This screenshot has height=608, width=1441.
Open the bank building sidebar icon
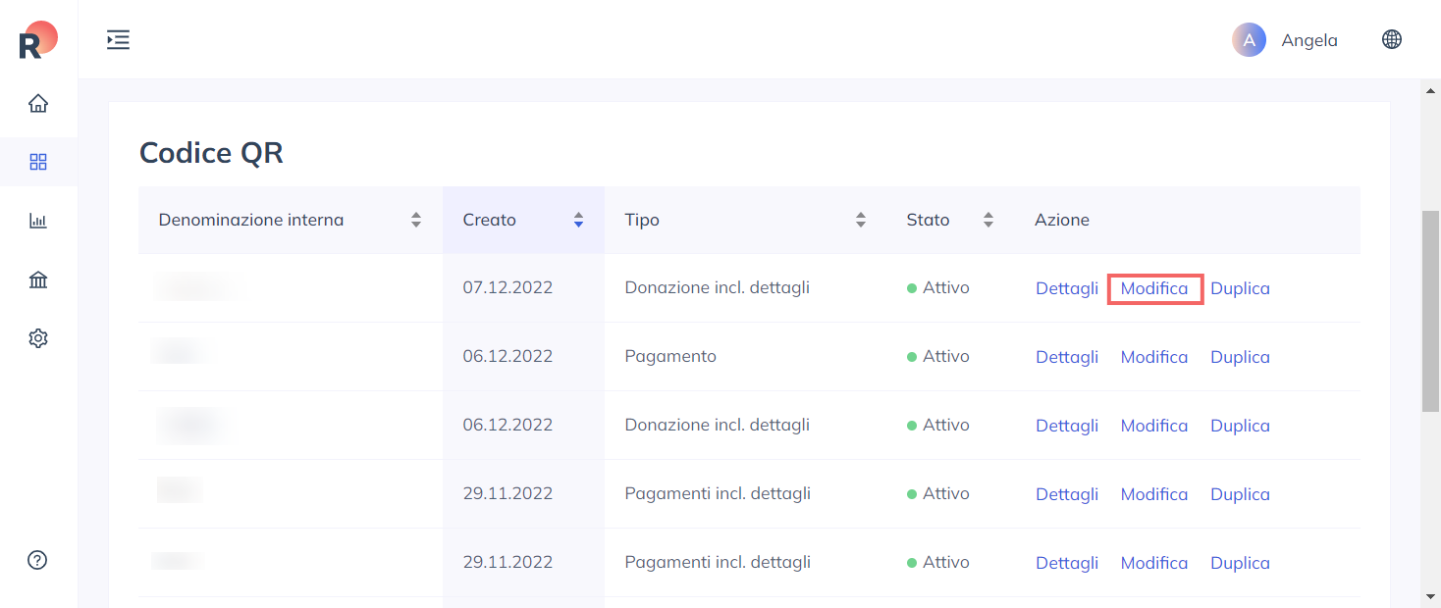(38, 280)
